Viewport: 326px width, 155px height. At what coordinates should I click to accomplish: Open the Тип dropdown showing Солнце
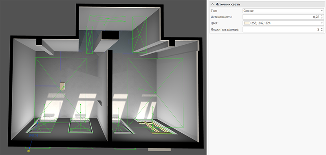tap(283, 11)
